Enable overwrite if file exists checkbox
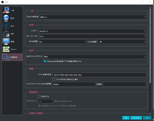Viewport: 154px width, 121px height. point(54,79)
